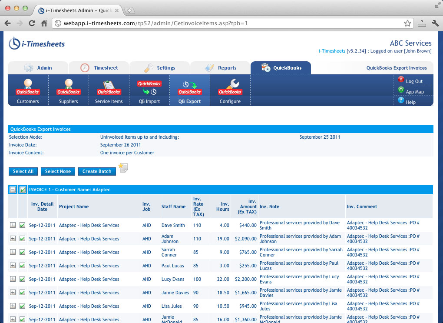Switch to the Settings tab
443x323 pixels.
click(x=160, y=68)
